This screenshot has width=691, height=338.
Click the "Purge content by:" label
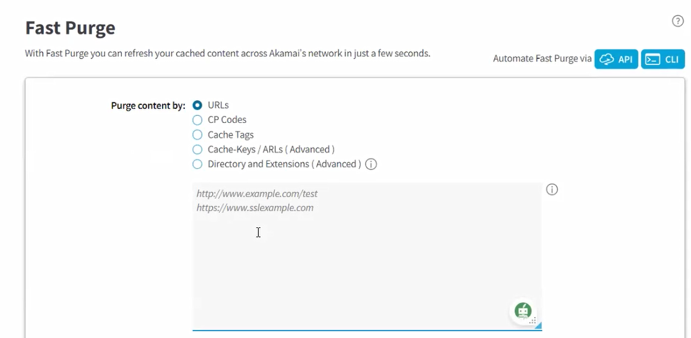(x=148, y=106)
